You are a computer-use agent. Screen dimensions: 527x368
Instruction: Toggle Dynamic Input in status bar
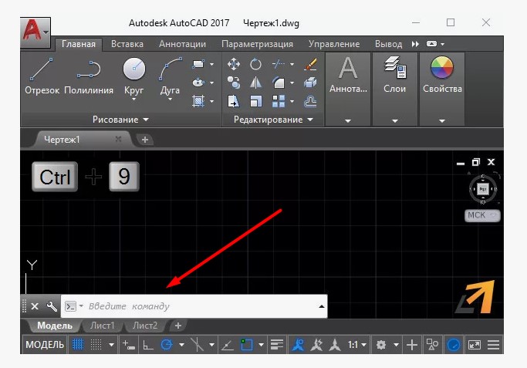click(x=128, y=345)
